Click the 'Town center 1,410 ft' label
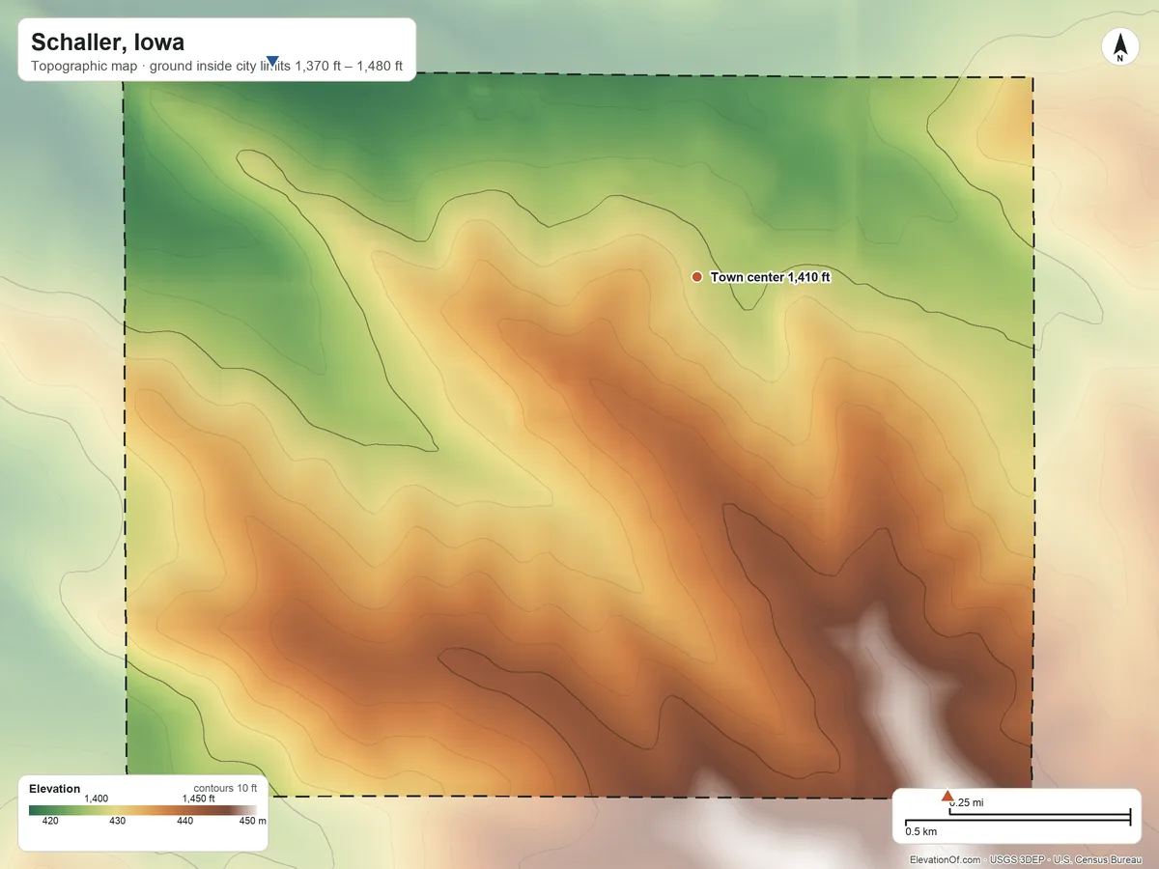The width and height of the screenshot is (1159, 869). (771, 277)
